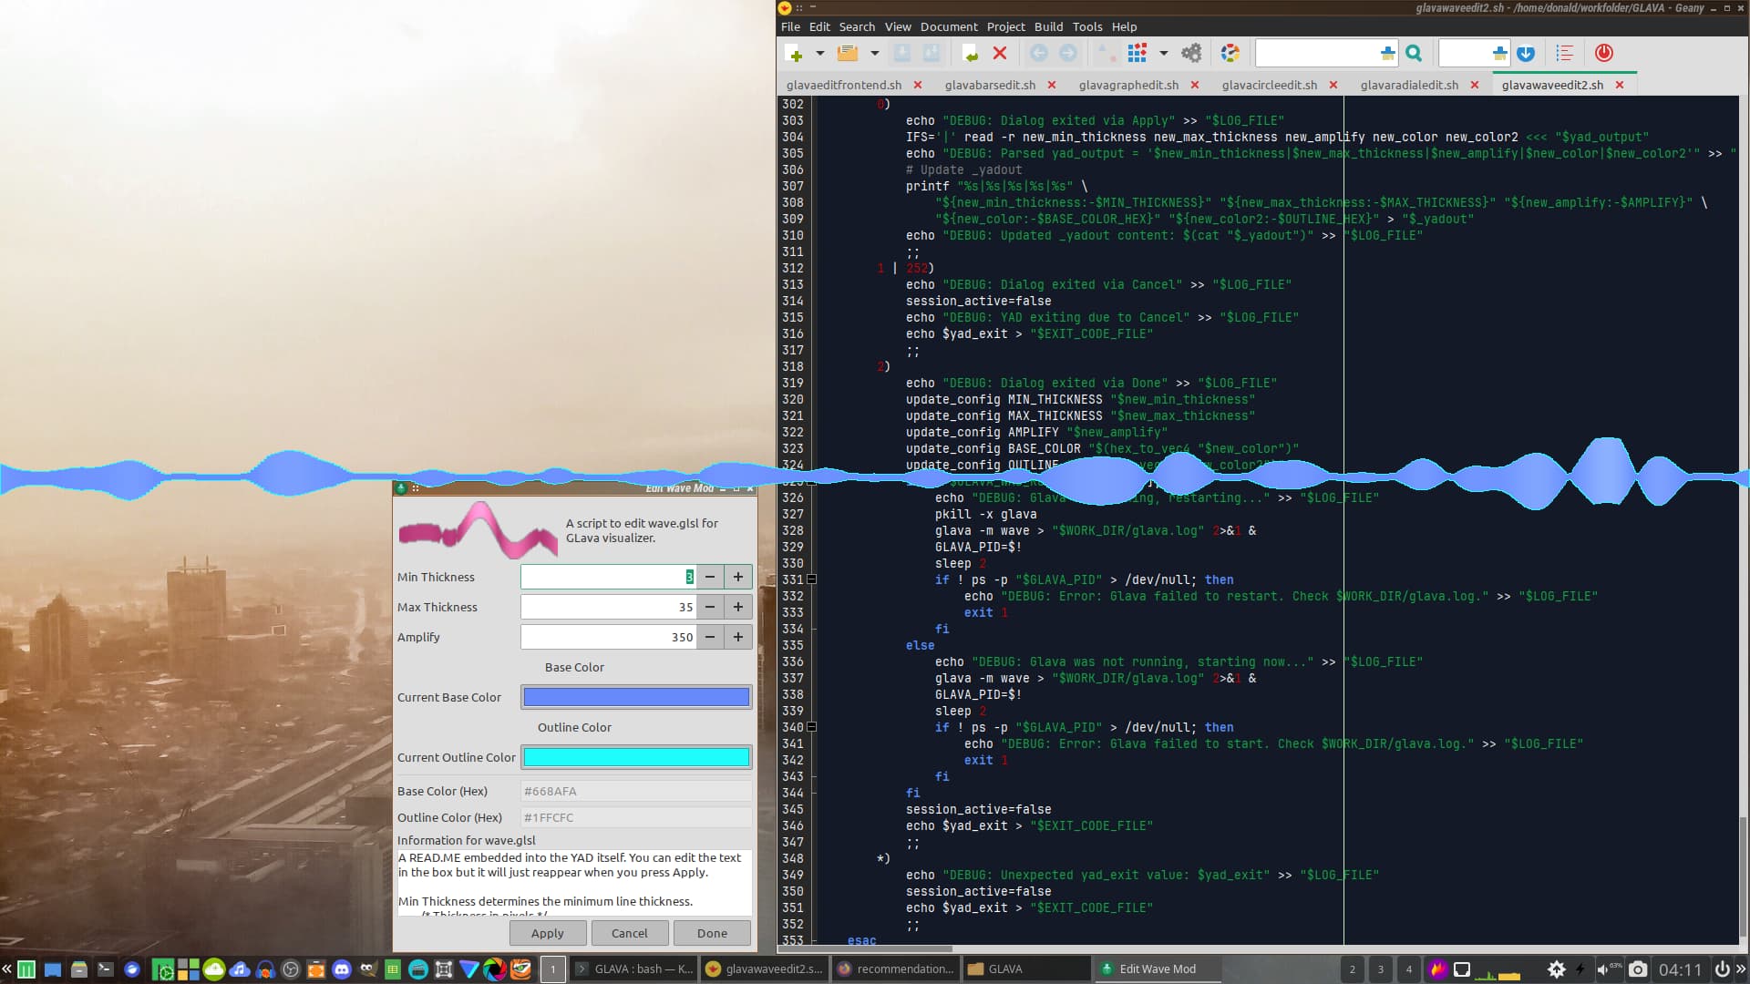Image resolution: width=1750 pixels, height=984 pixels.
Task: Open the dropdown arrow beside Open file
Action: click(874, 54)
